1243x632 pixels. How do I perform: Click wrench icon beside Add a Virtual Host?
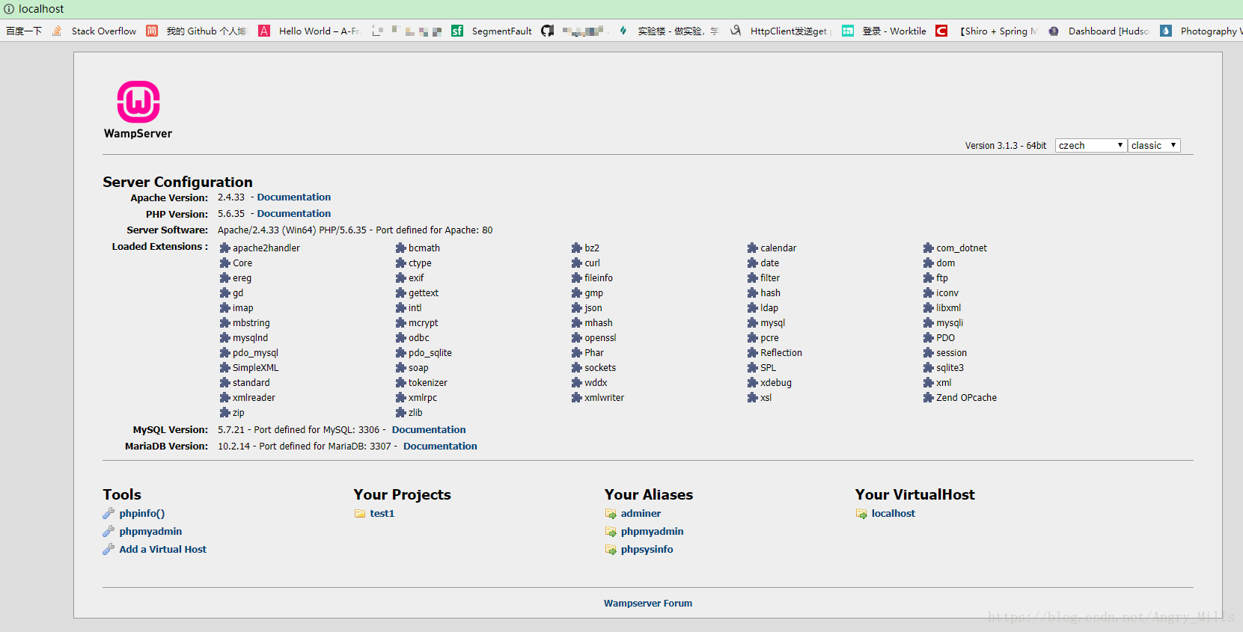[x=109, y=550]
